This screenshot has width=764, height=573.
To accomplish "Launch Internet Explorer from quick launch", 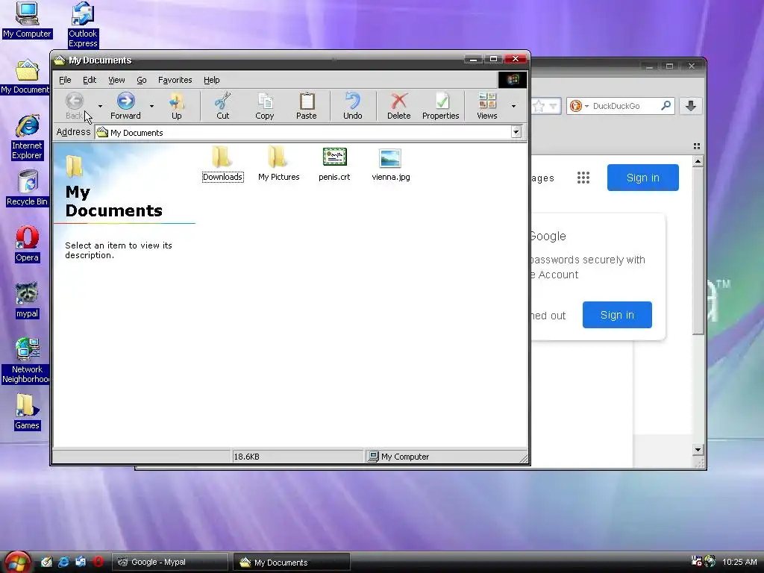I will pyautogui.click(x=64, y=562).
